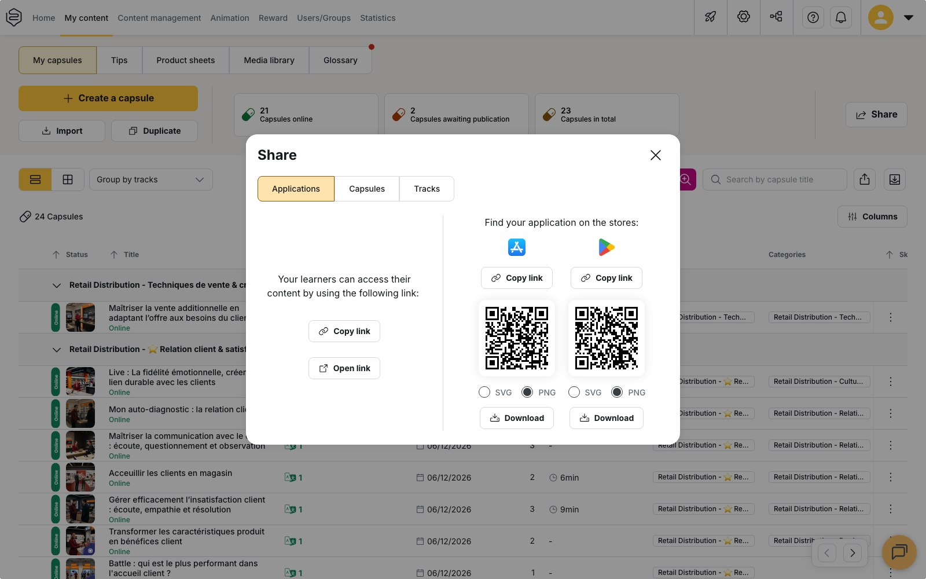Open the Group by tracks dropdown
Image resolution: width=926 pixels, height=579 pixels.
click(x=151, y=179)
